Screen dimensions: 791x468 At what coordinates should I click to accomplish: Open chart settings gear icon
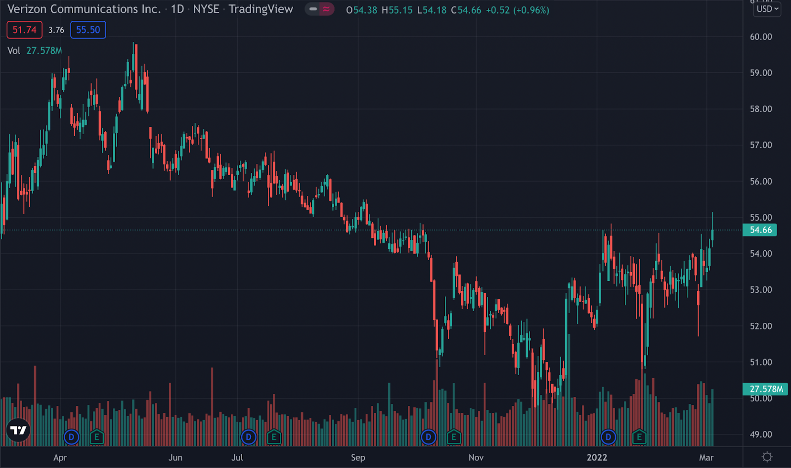(767, 457)
